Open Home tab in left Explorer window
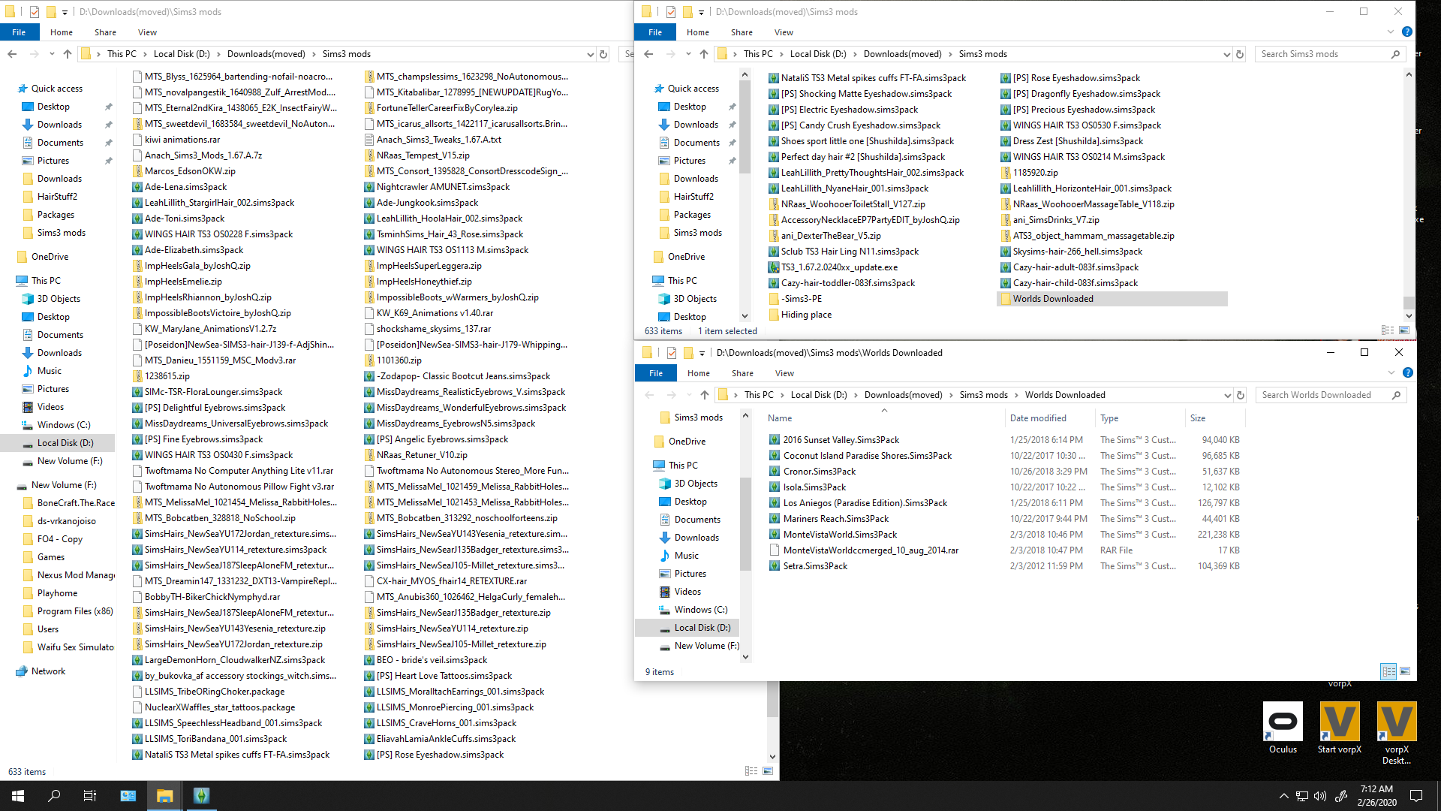 tap(62, 32)
